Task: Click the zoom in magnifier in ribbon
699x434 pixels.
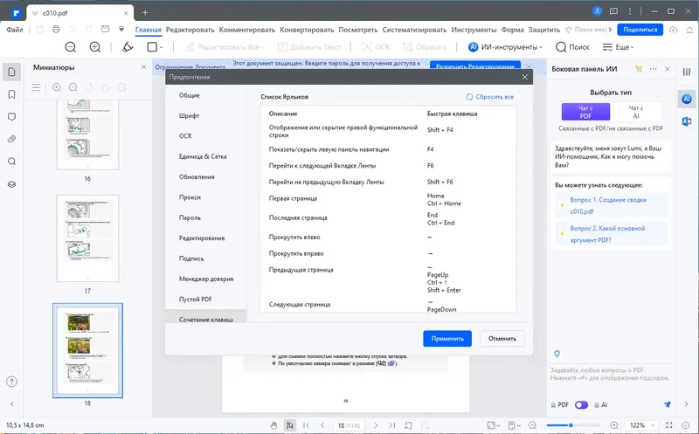Action: [95, 47]
